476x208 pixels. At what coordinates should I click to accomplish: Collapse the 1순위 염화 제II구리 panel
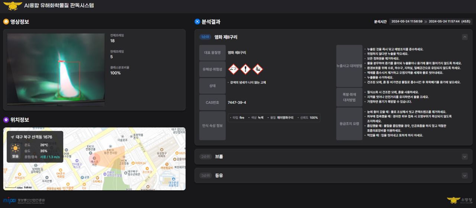[x=464, y=37]
